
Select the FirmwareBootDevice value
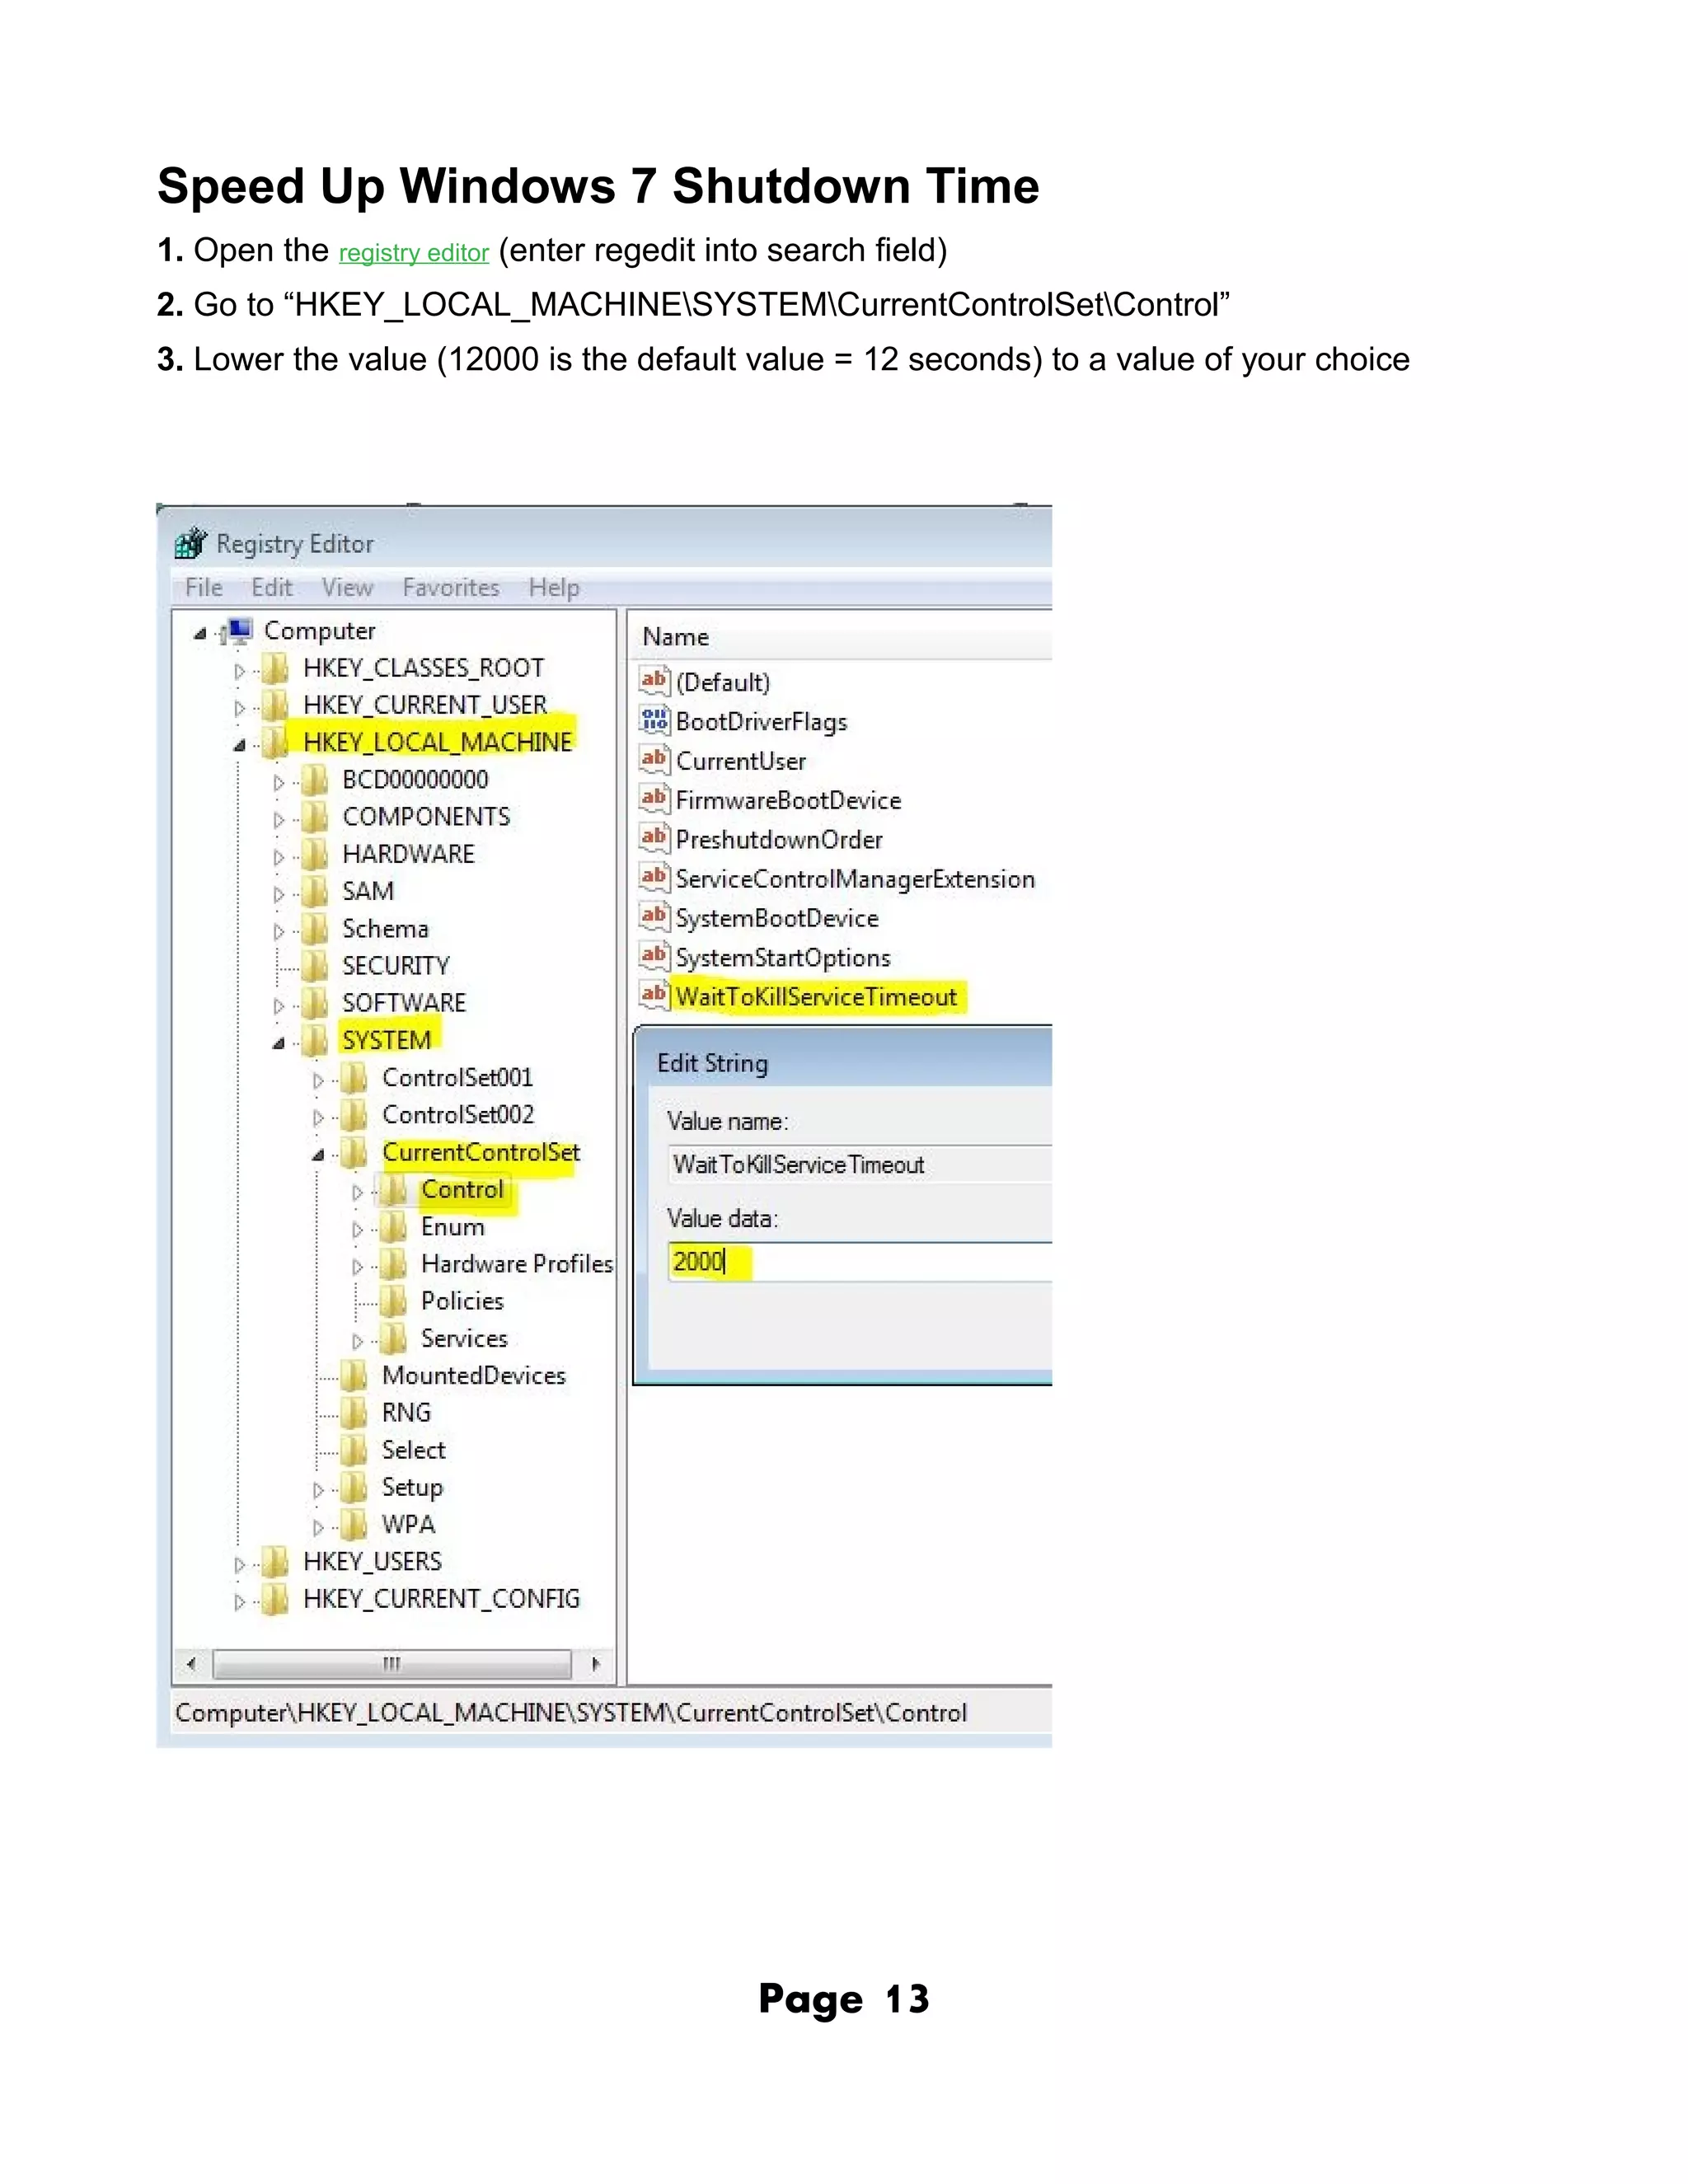coord(788,800)
